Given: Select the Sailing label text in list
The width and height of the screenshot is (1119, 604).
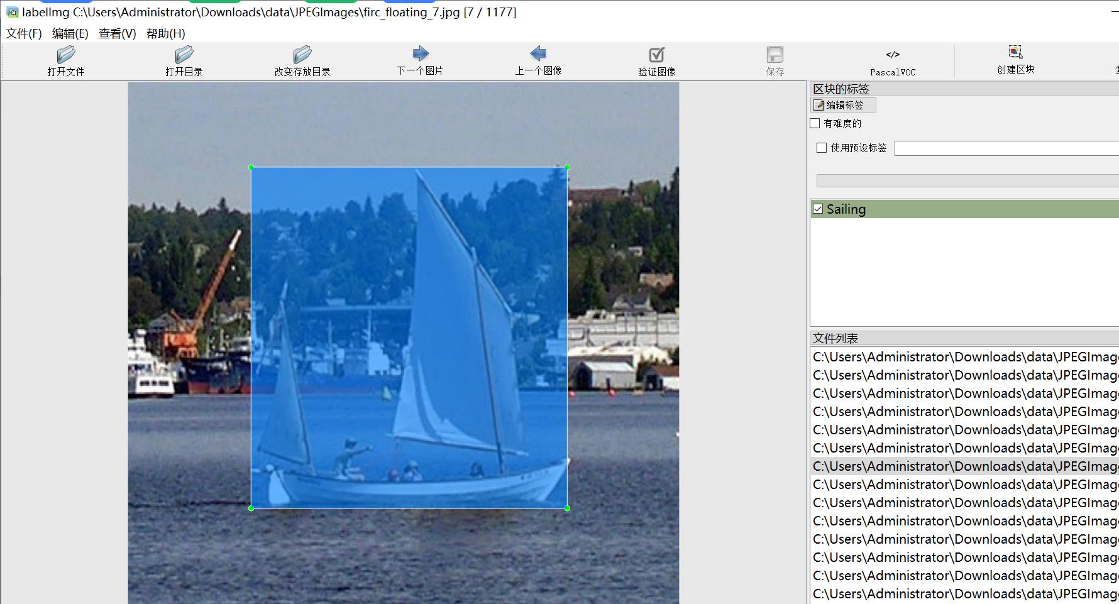Looking at the screenshot, I should pyautogui.click(x=846, y=209).
